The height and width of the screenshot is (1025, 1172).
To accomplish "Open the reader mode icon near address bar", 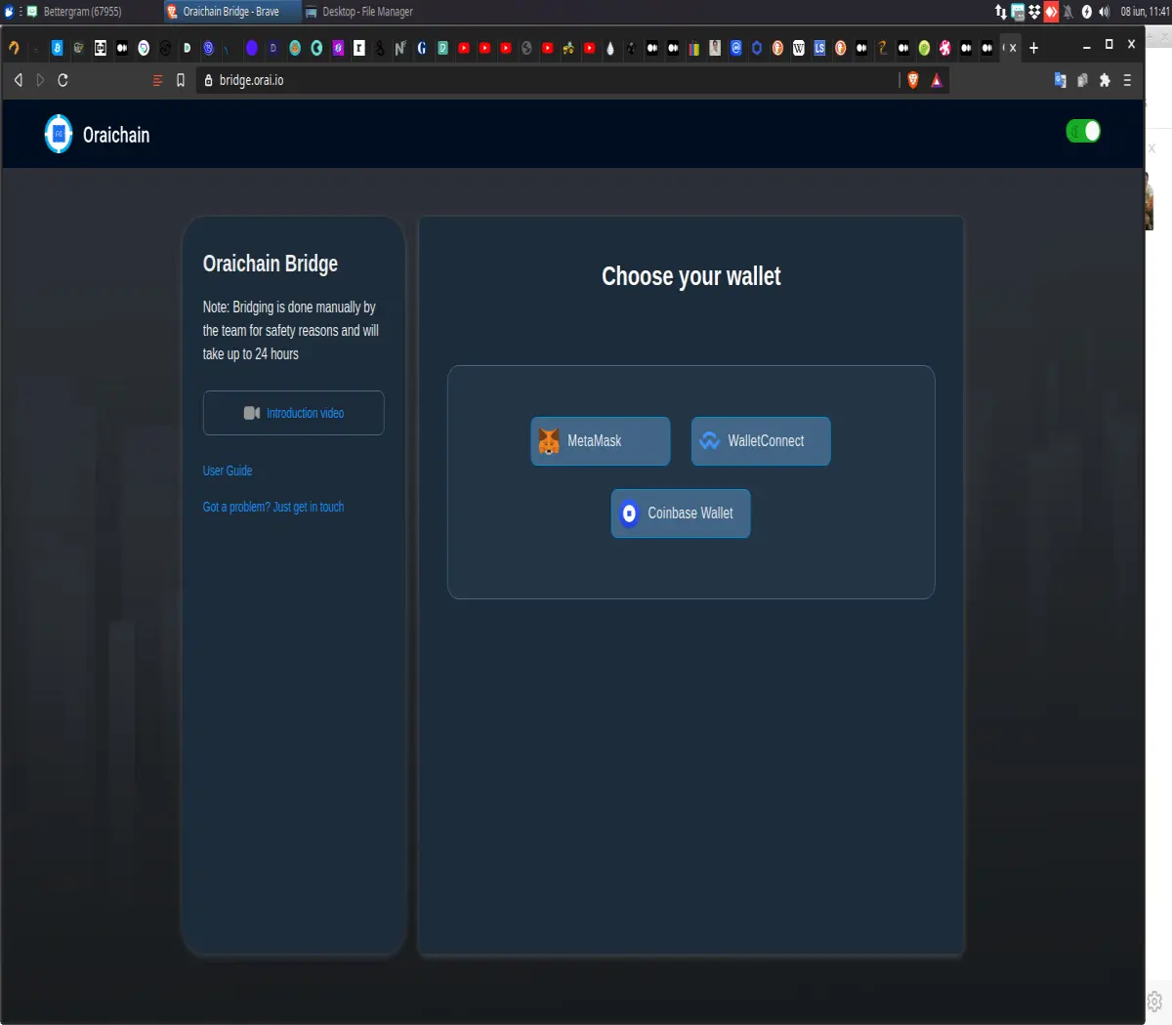I will (158, 80).
